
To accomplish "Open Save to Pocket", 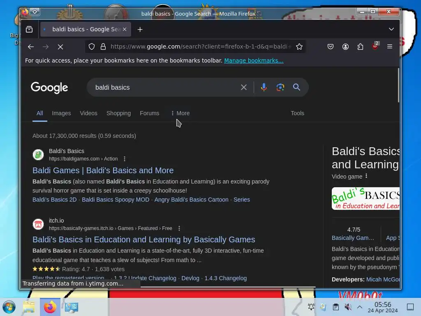I will click(331, 46).
